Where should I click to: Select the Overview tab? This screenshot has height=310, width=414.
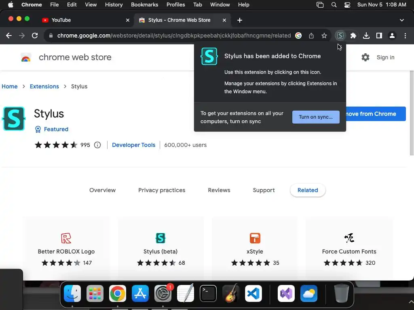(x=102, y=190)
